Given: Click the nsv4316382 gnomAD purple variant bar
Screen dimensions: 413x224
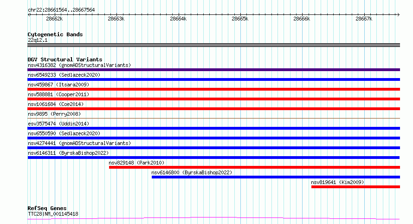Looking at the screenshot, I should point(213,70).
